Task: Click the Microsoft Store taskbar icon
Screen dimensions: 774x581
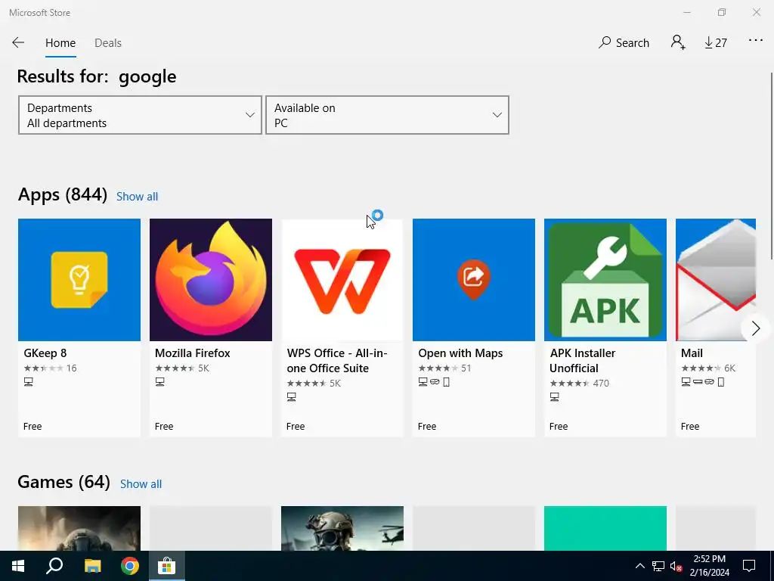Action: coord(167,566)
